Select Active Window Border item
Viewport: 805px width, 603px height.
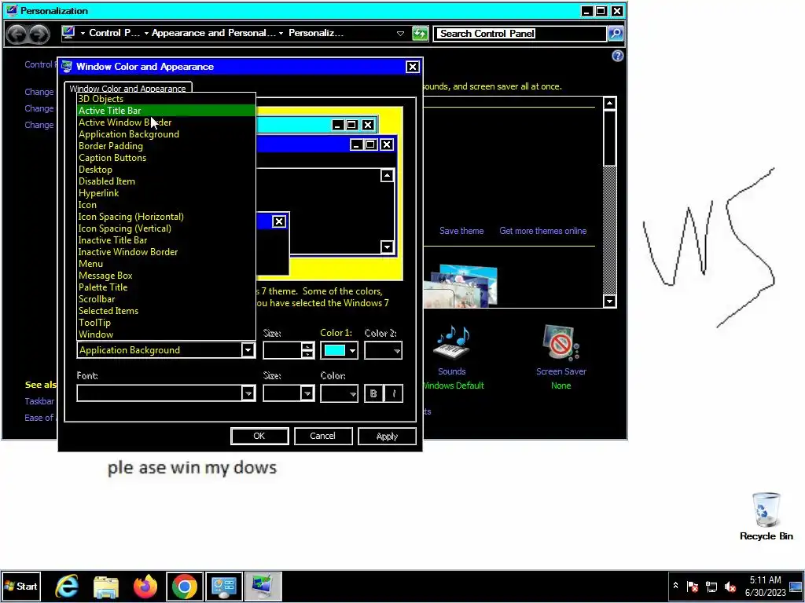coord(166,122)
